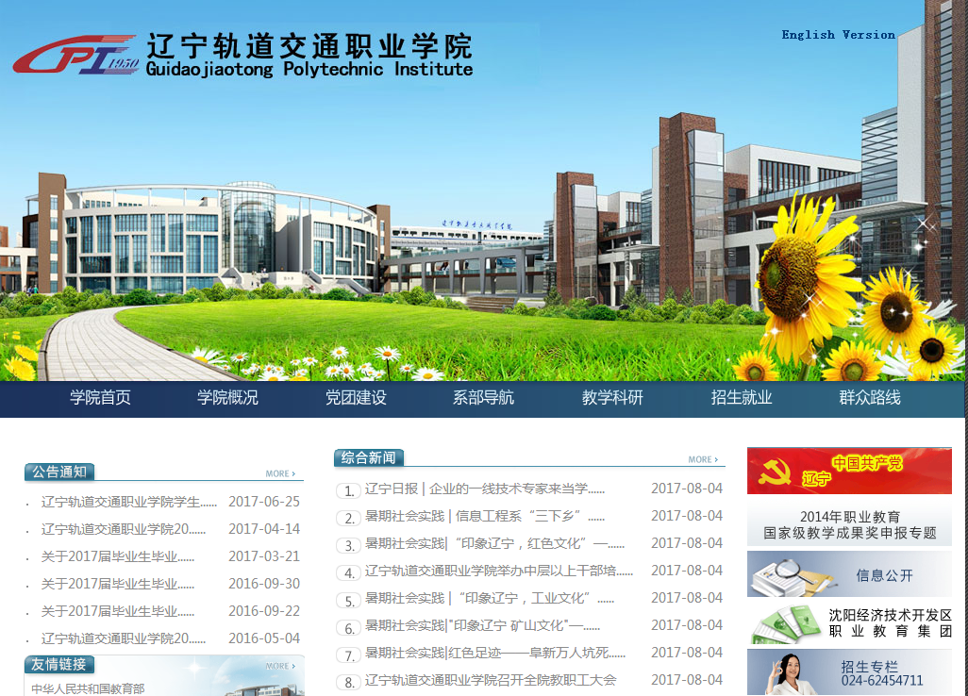This screenshot has height=696, width=968.
Task: Select 学院概况 in the navigation bar
Action: (x=227, y=398)
